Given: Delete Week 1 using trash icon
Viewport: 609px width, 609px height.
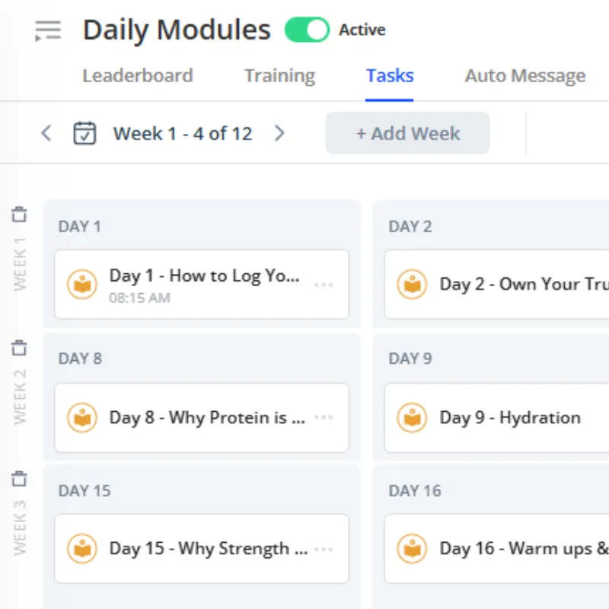Looking at the screenshot, I should coord(20,215).
